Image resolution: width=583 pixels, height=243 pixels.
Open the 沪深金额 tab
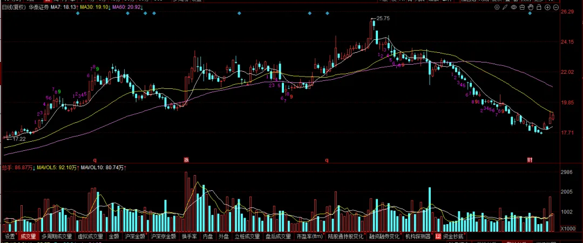pos(134,236)
